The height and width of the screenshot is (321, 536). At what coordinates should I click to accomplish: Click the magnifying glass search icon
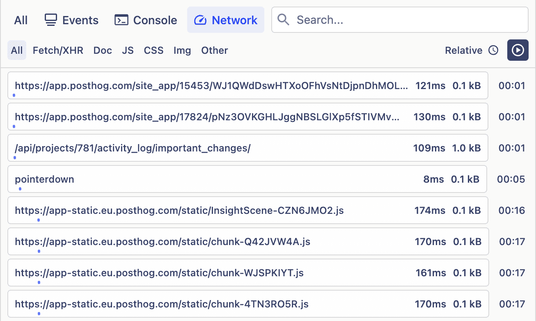pyautogui.click(x=283, y=20)
